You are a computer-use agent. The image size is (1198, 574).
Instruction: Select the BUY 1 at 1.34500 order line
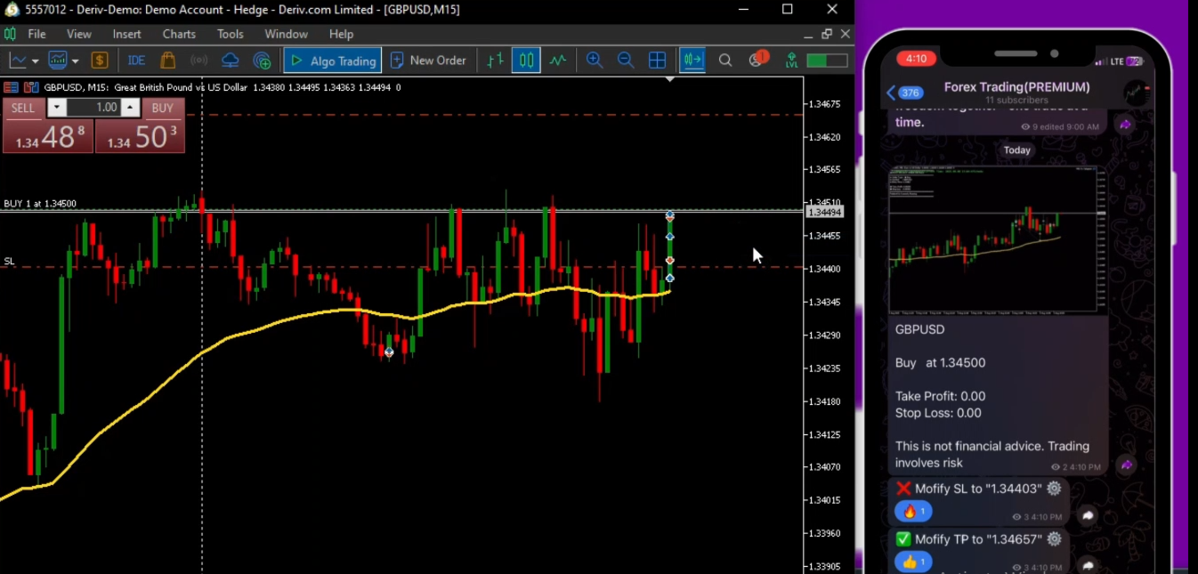pos(40,204)
